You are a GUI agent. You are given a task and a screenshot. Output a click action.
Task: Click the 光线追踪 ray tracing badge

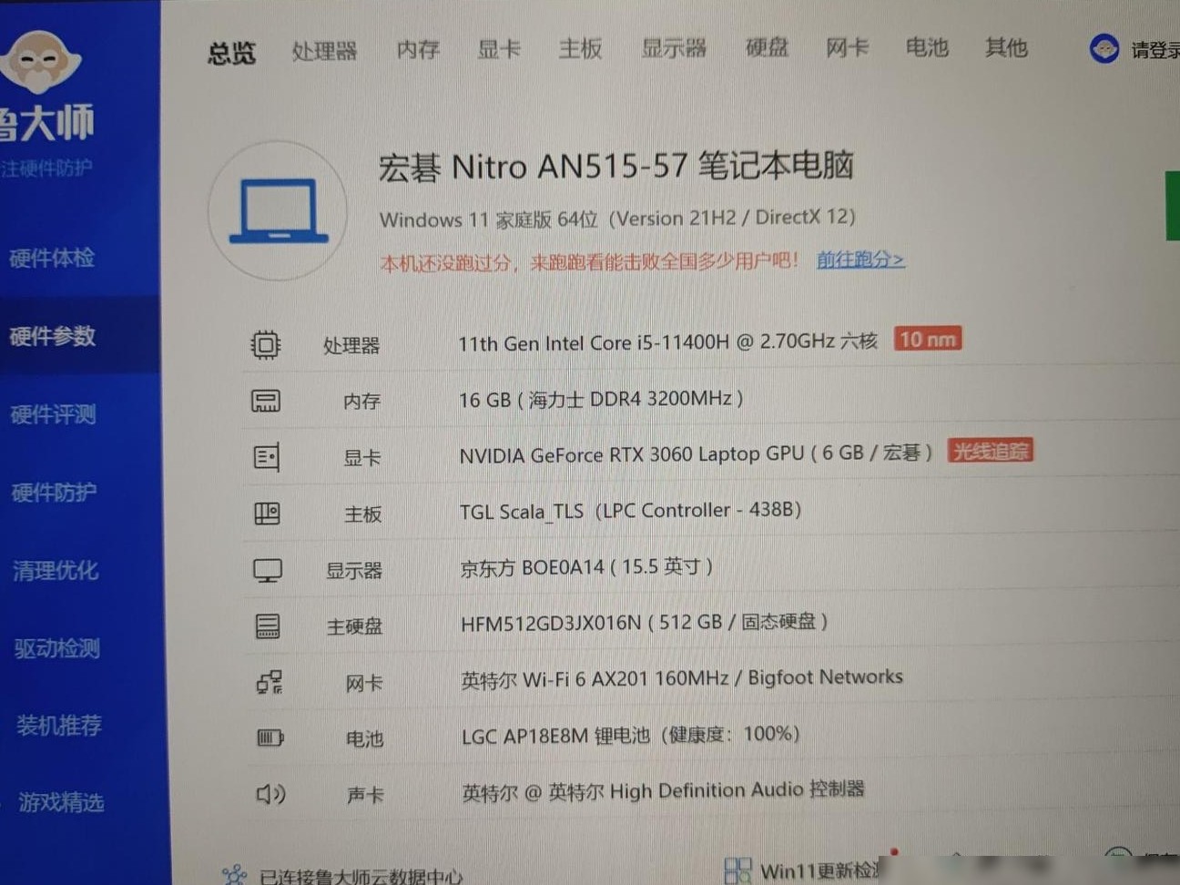(991, 451)
